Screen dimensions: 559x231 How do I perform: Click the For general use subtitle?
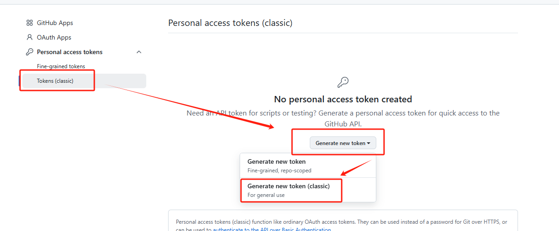click(266, 195)
